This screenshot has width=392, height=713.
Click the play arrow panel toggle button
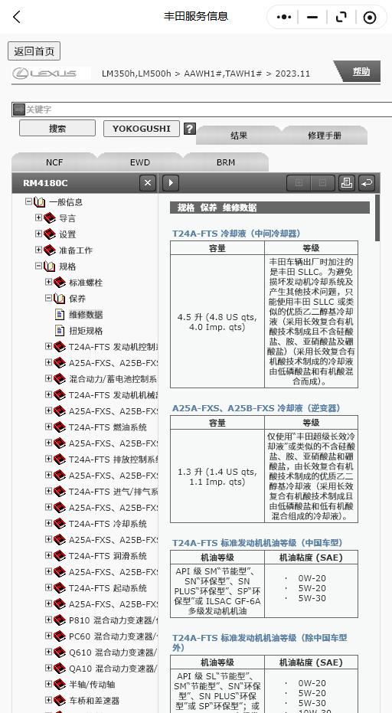171,183
